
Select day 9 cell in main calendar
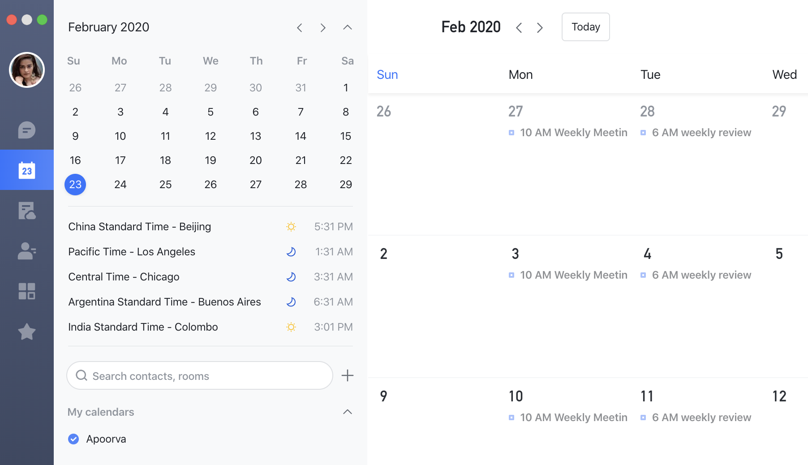(434, 421)
